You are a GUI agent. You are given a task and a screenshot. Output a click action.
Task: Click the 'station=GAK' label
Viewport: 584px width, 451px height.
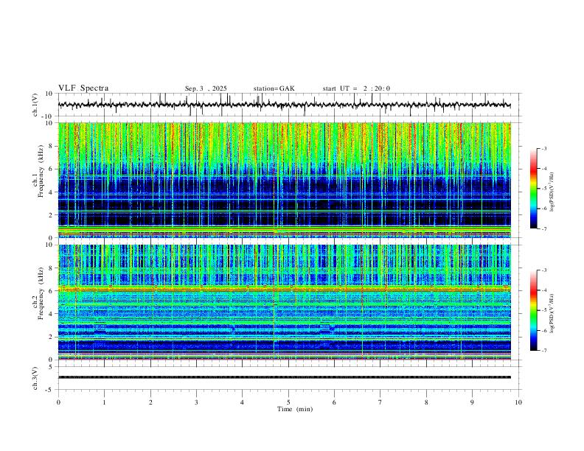pyautogui.click(x=274, y=88)
